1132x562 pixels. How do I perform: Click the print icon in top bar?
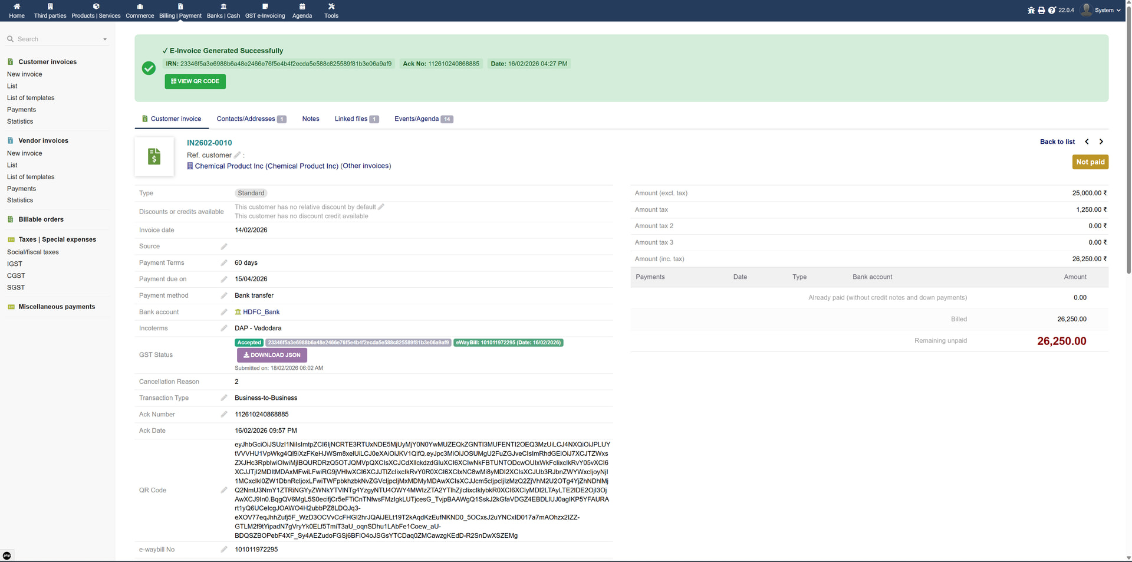tap(1041, 11)
